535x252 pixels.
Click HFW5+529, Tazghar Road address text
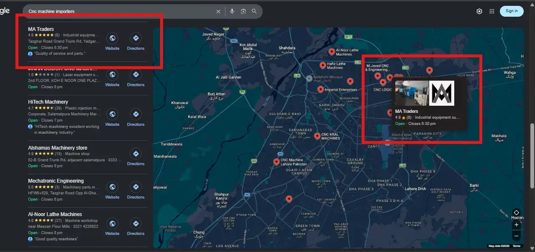(64, 193)
